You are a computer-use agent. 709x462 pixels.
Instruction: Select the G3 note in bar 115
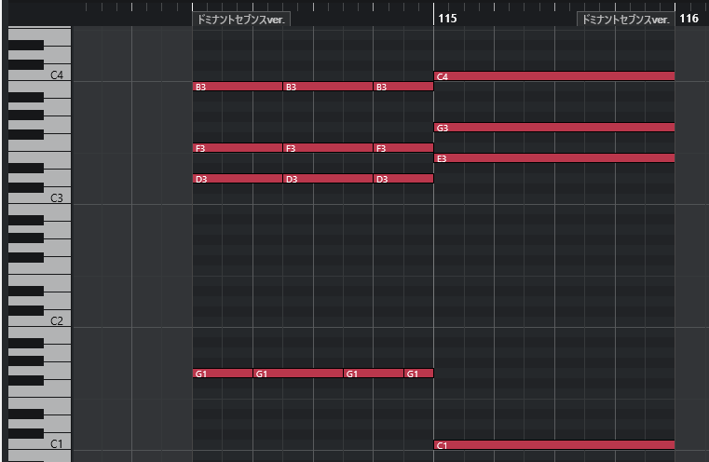click(x=554, y=128)
